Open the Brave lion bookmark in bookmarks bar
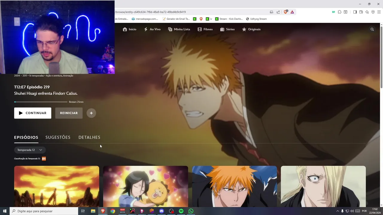383x215 pixels. (201, 19)
